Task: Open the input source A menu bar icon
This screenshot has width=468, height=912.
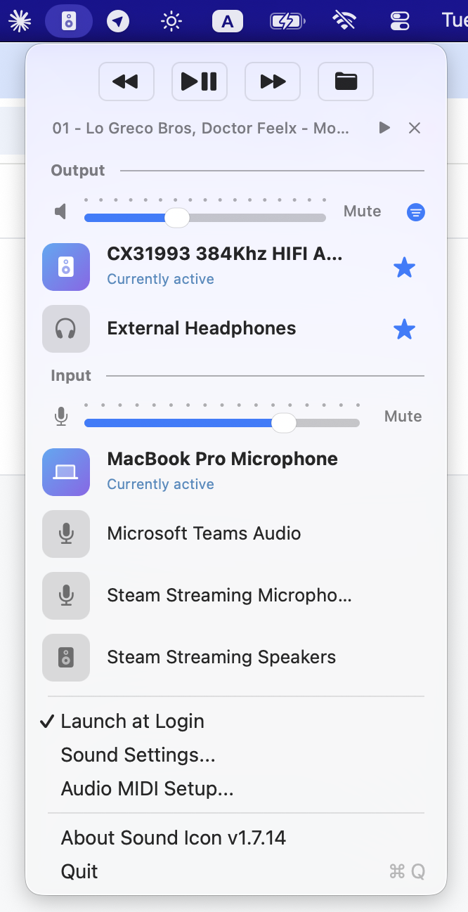Action: (x=228, y=21)
